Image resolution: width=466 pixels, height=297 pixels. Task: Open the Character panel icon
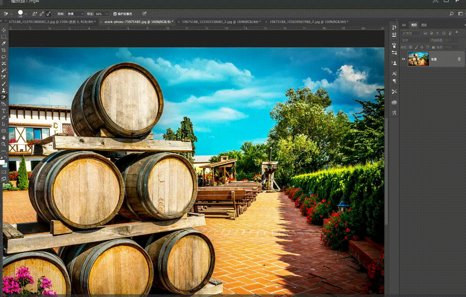394,73
